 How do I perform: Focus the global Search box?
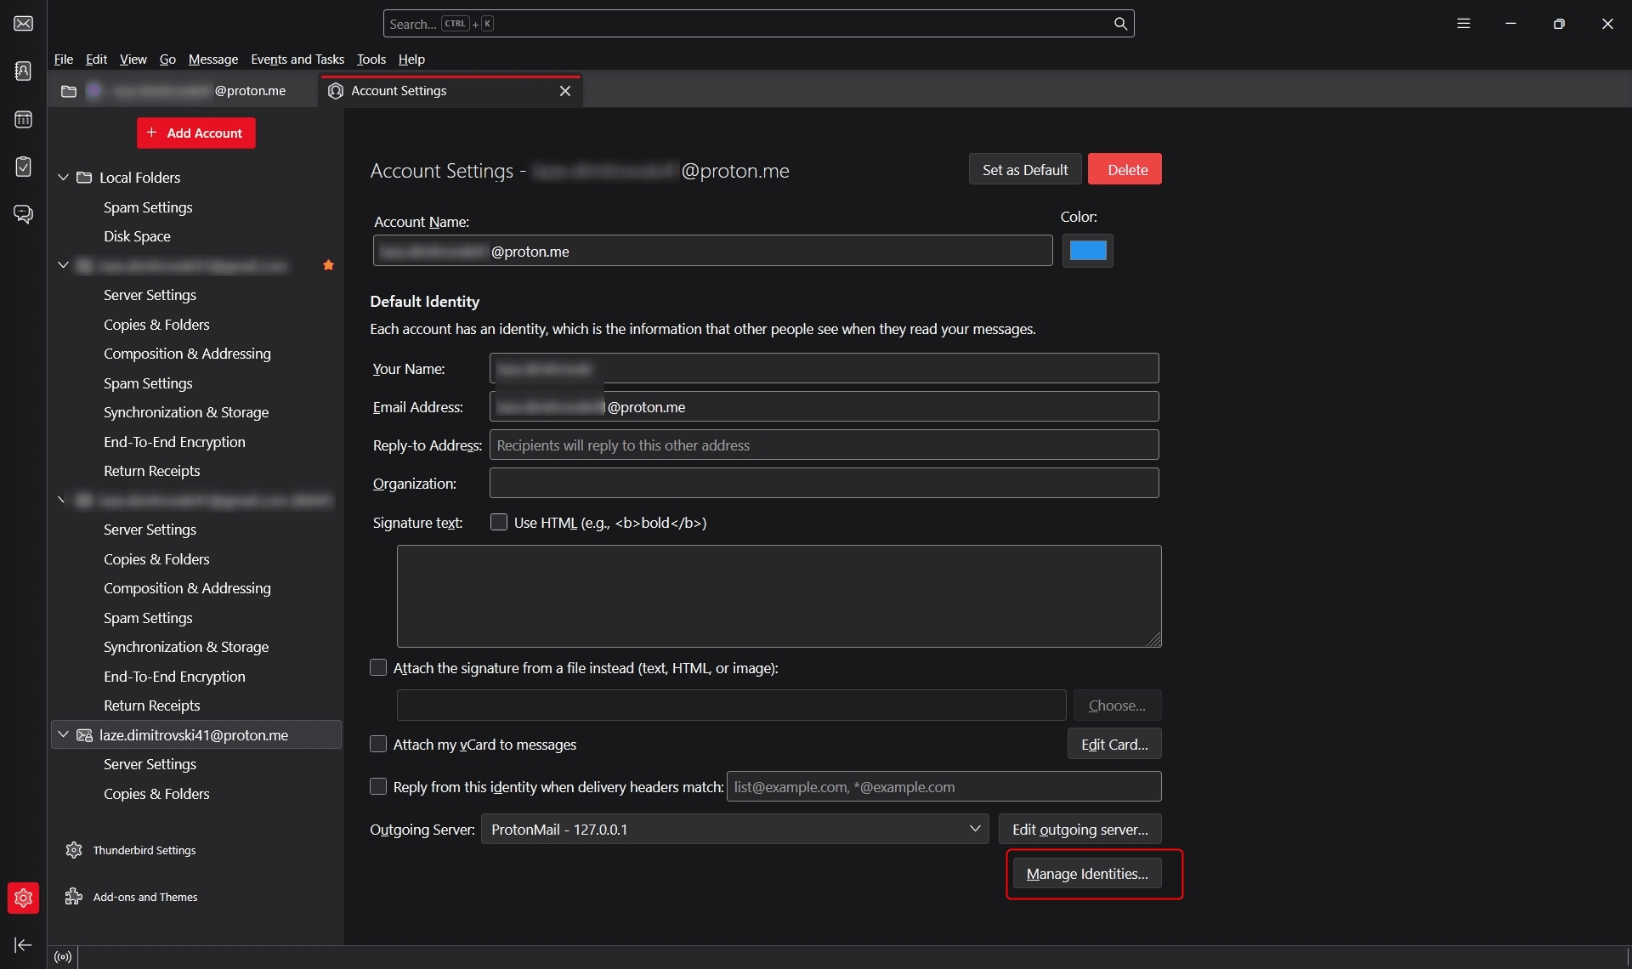tap(758, 24)
